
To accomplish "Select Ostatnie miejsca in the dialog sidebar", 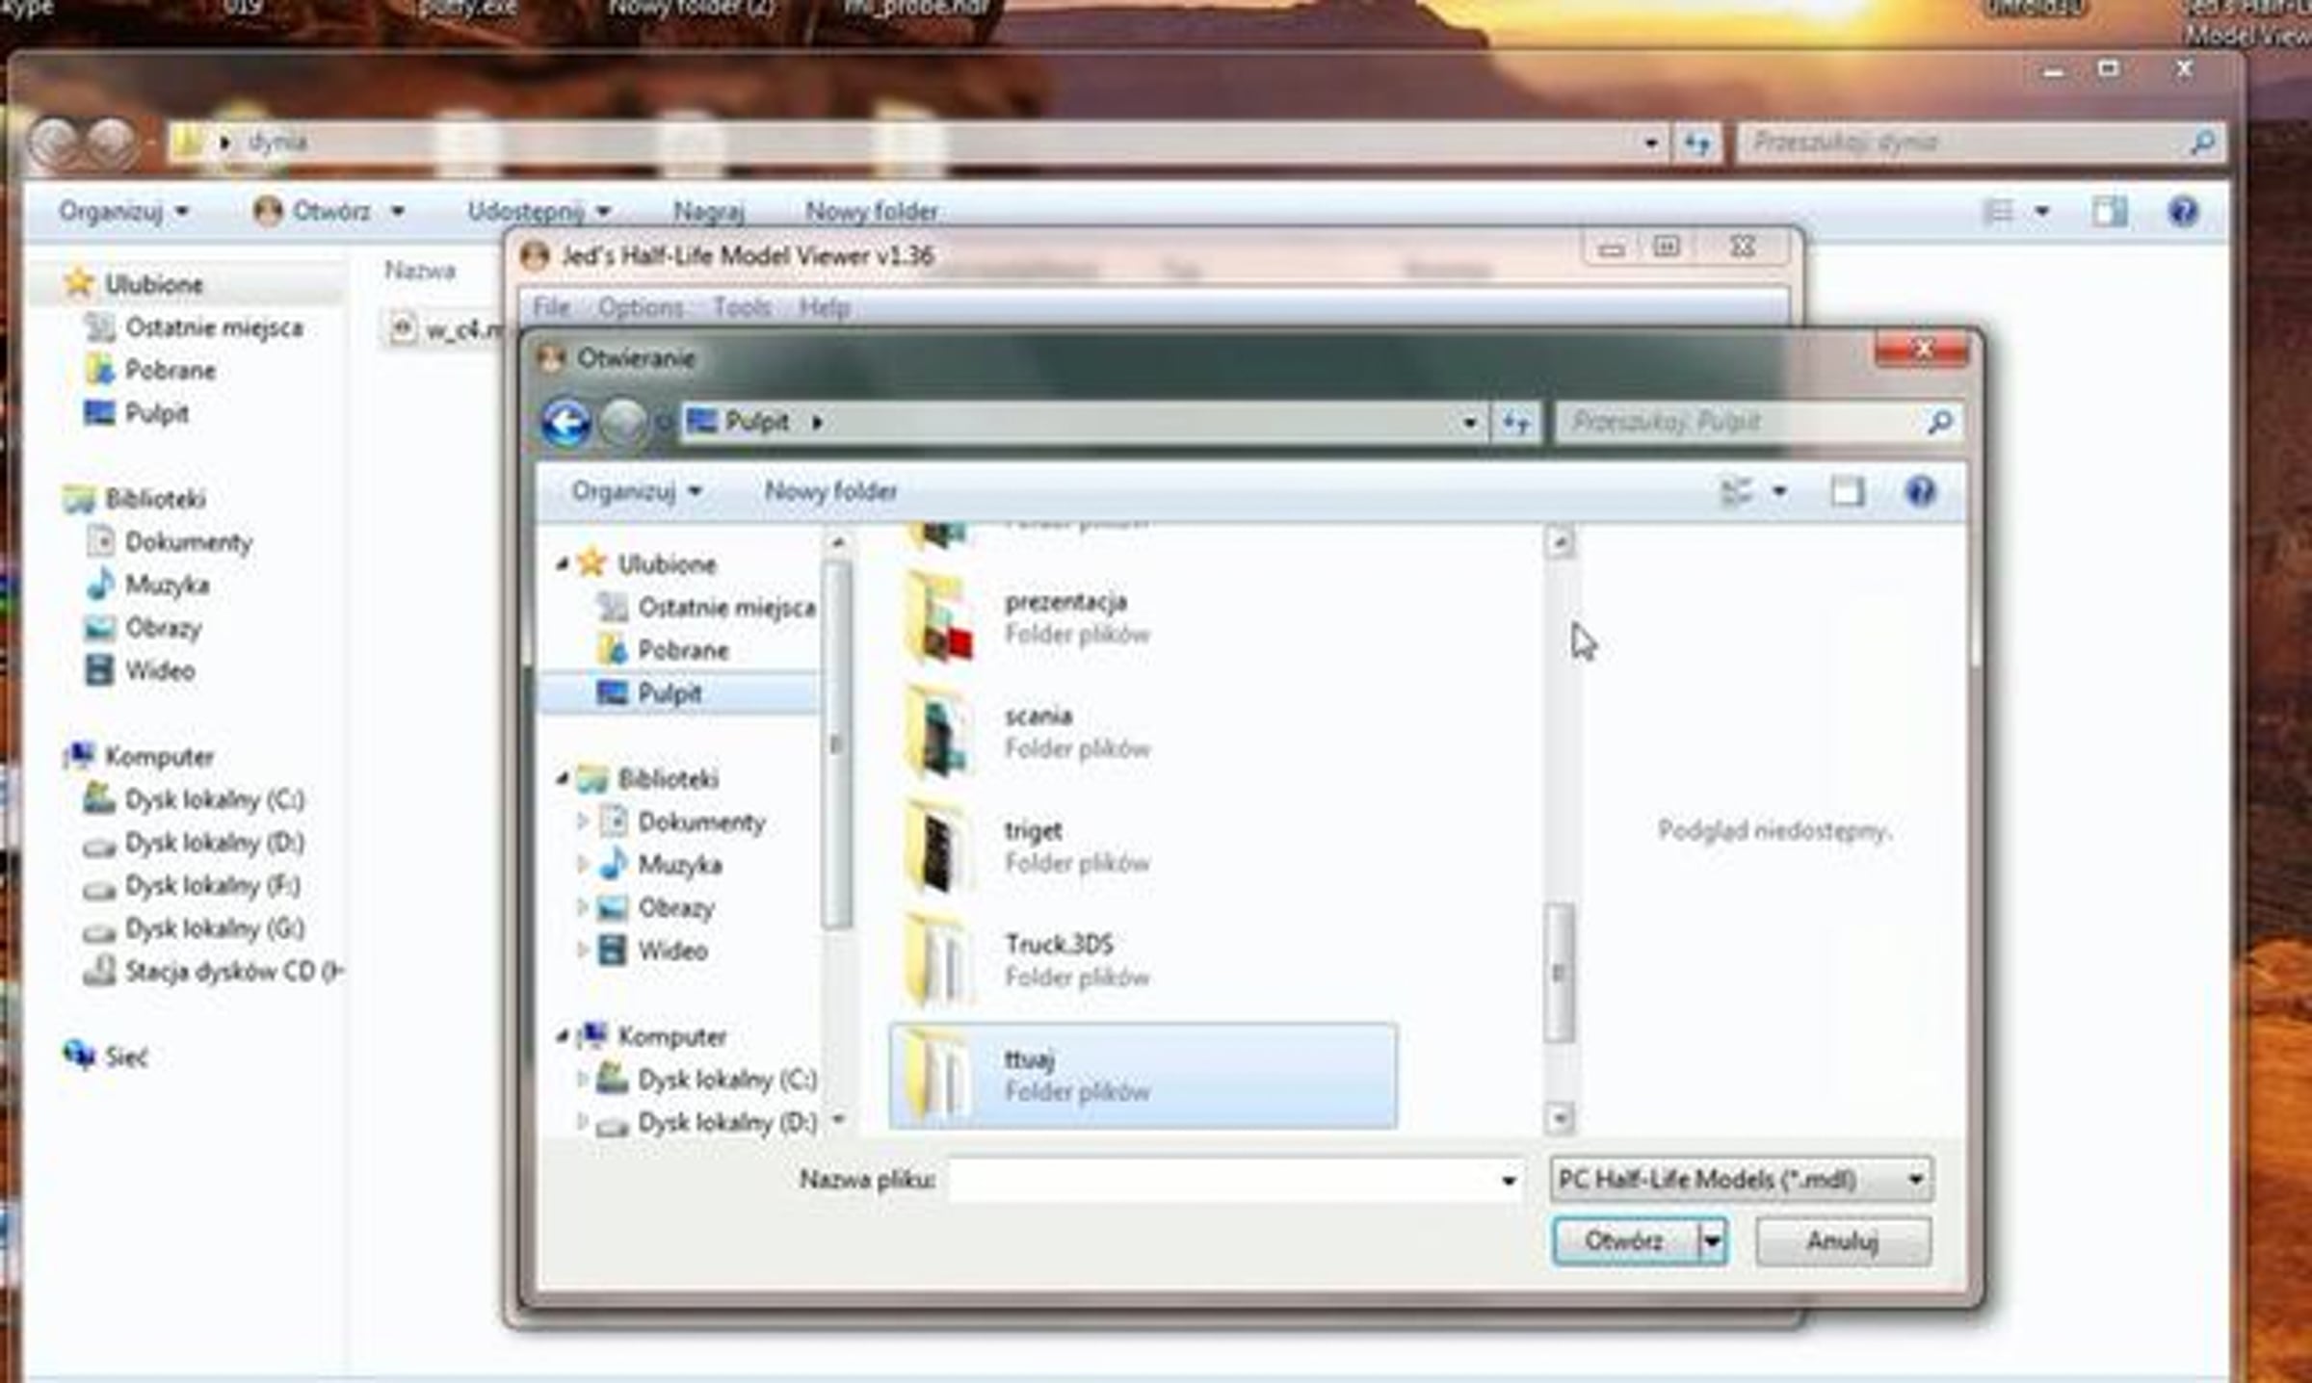I will pyautogui.click(x=707, y=607).
